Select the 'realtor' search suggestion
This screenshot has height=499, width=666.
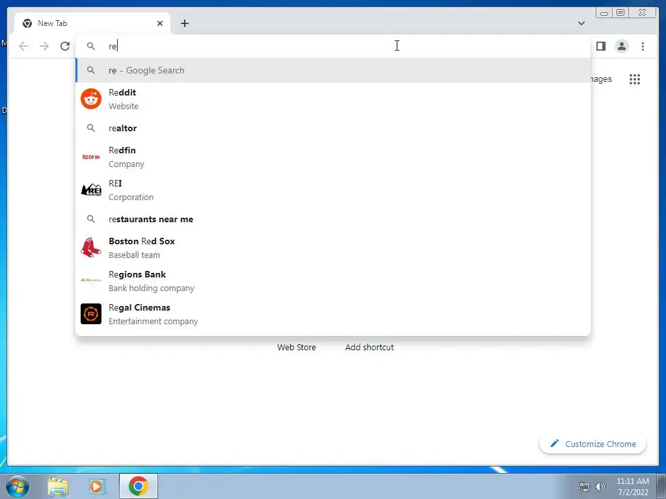tap(333, 128)
